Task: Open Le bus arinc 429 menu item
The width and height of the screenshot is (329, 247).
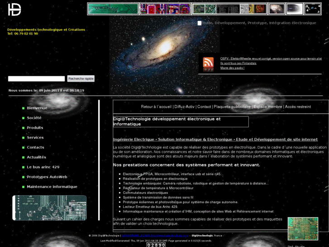Action: click(x=43, y=167)
